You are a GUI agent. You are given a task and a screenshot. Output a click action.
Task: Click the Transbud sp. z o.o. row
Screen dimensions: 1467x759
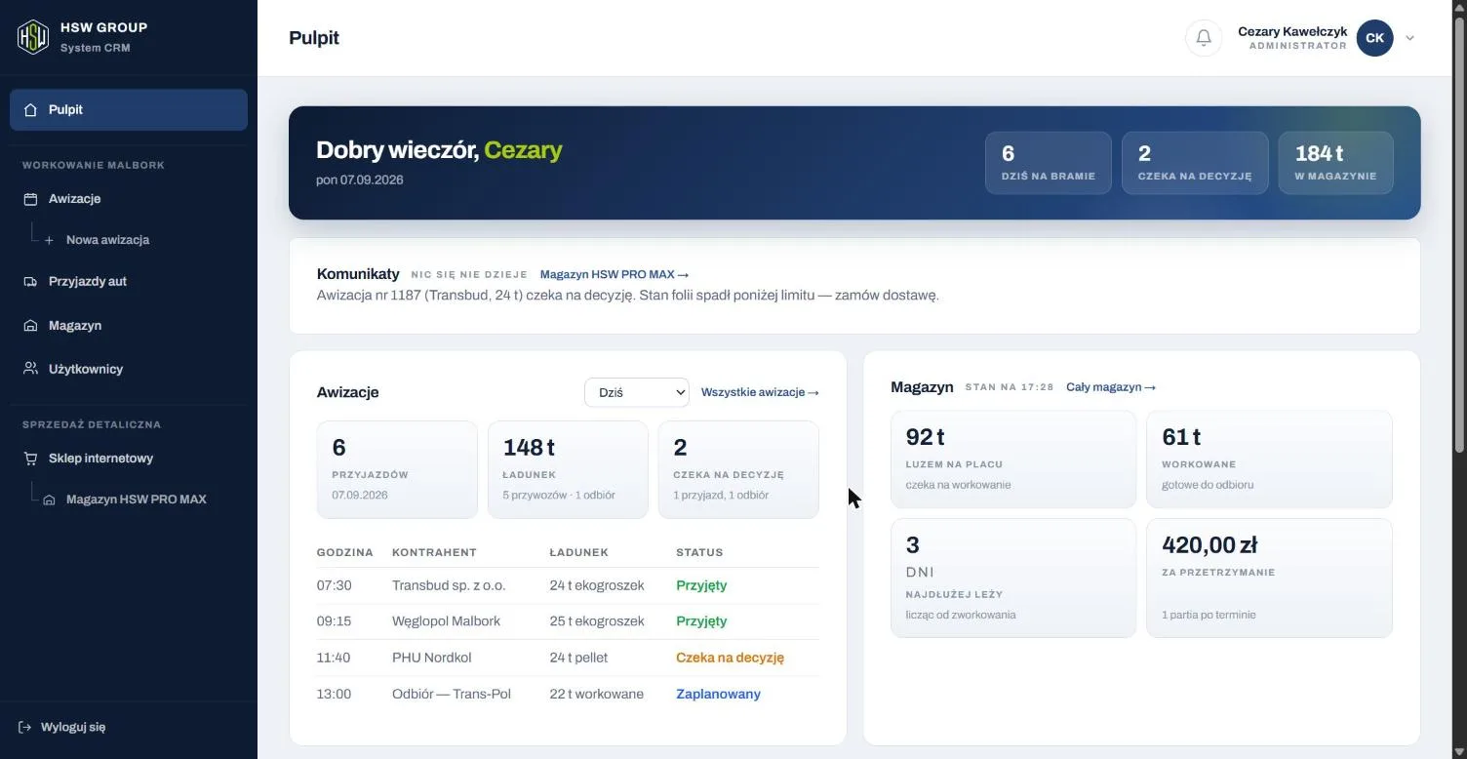click(568, 585)
